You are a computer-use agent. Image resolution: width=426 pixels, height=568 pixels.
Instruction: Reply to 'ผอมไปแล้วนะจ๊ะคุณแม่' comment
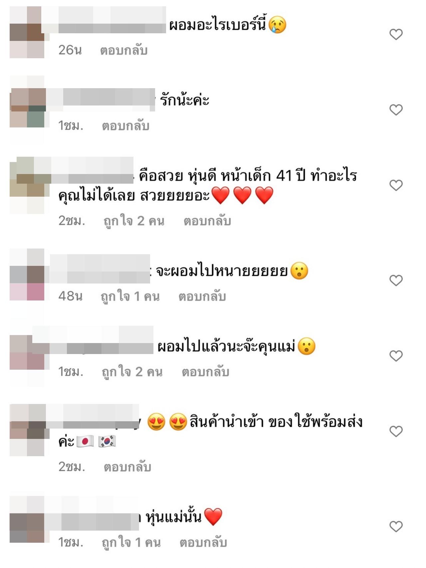coord(205,372)
